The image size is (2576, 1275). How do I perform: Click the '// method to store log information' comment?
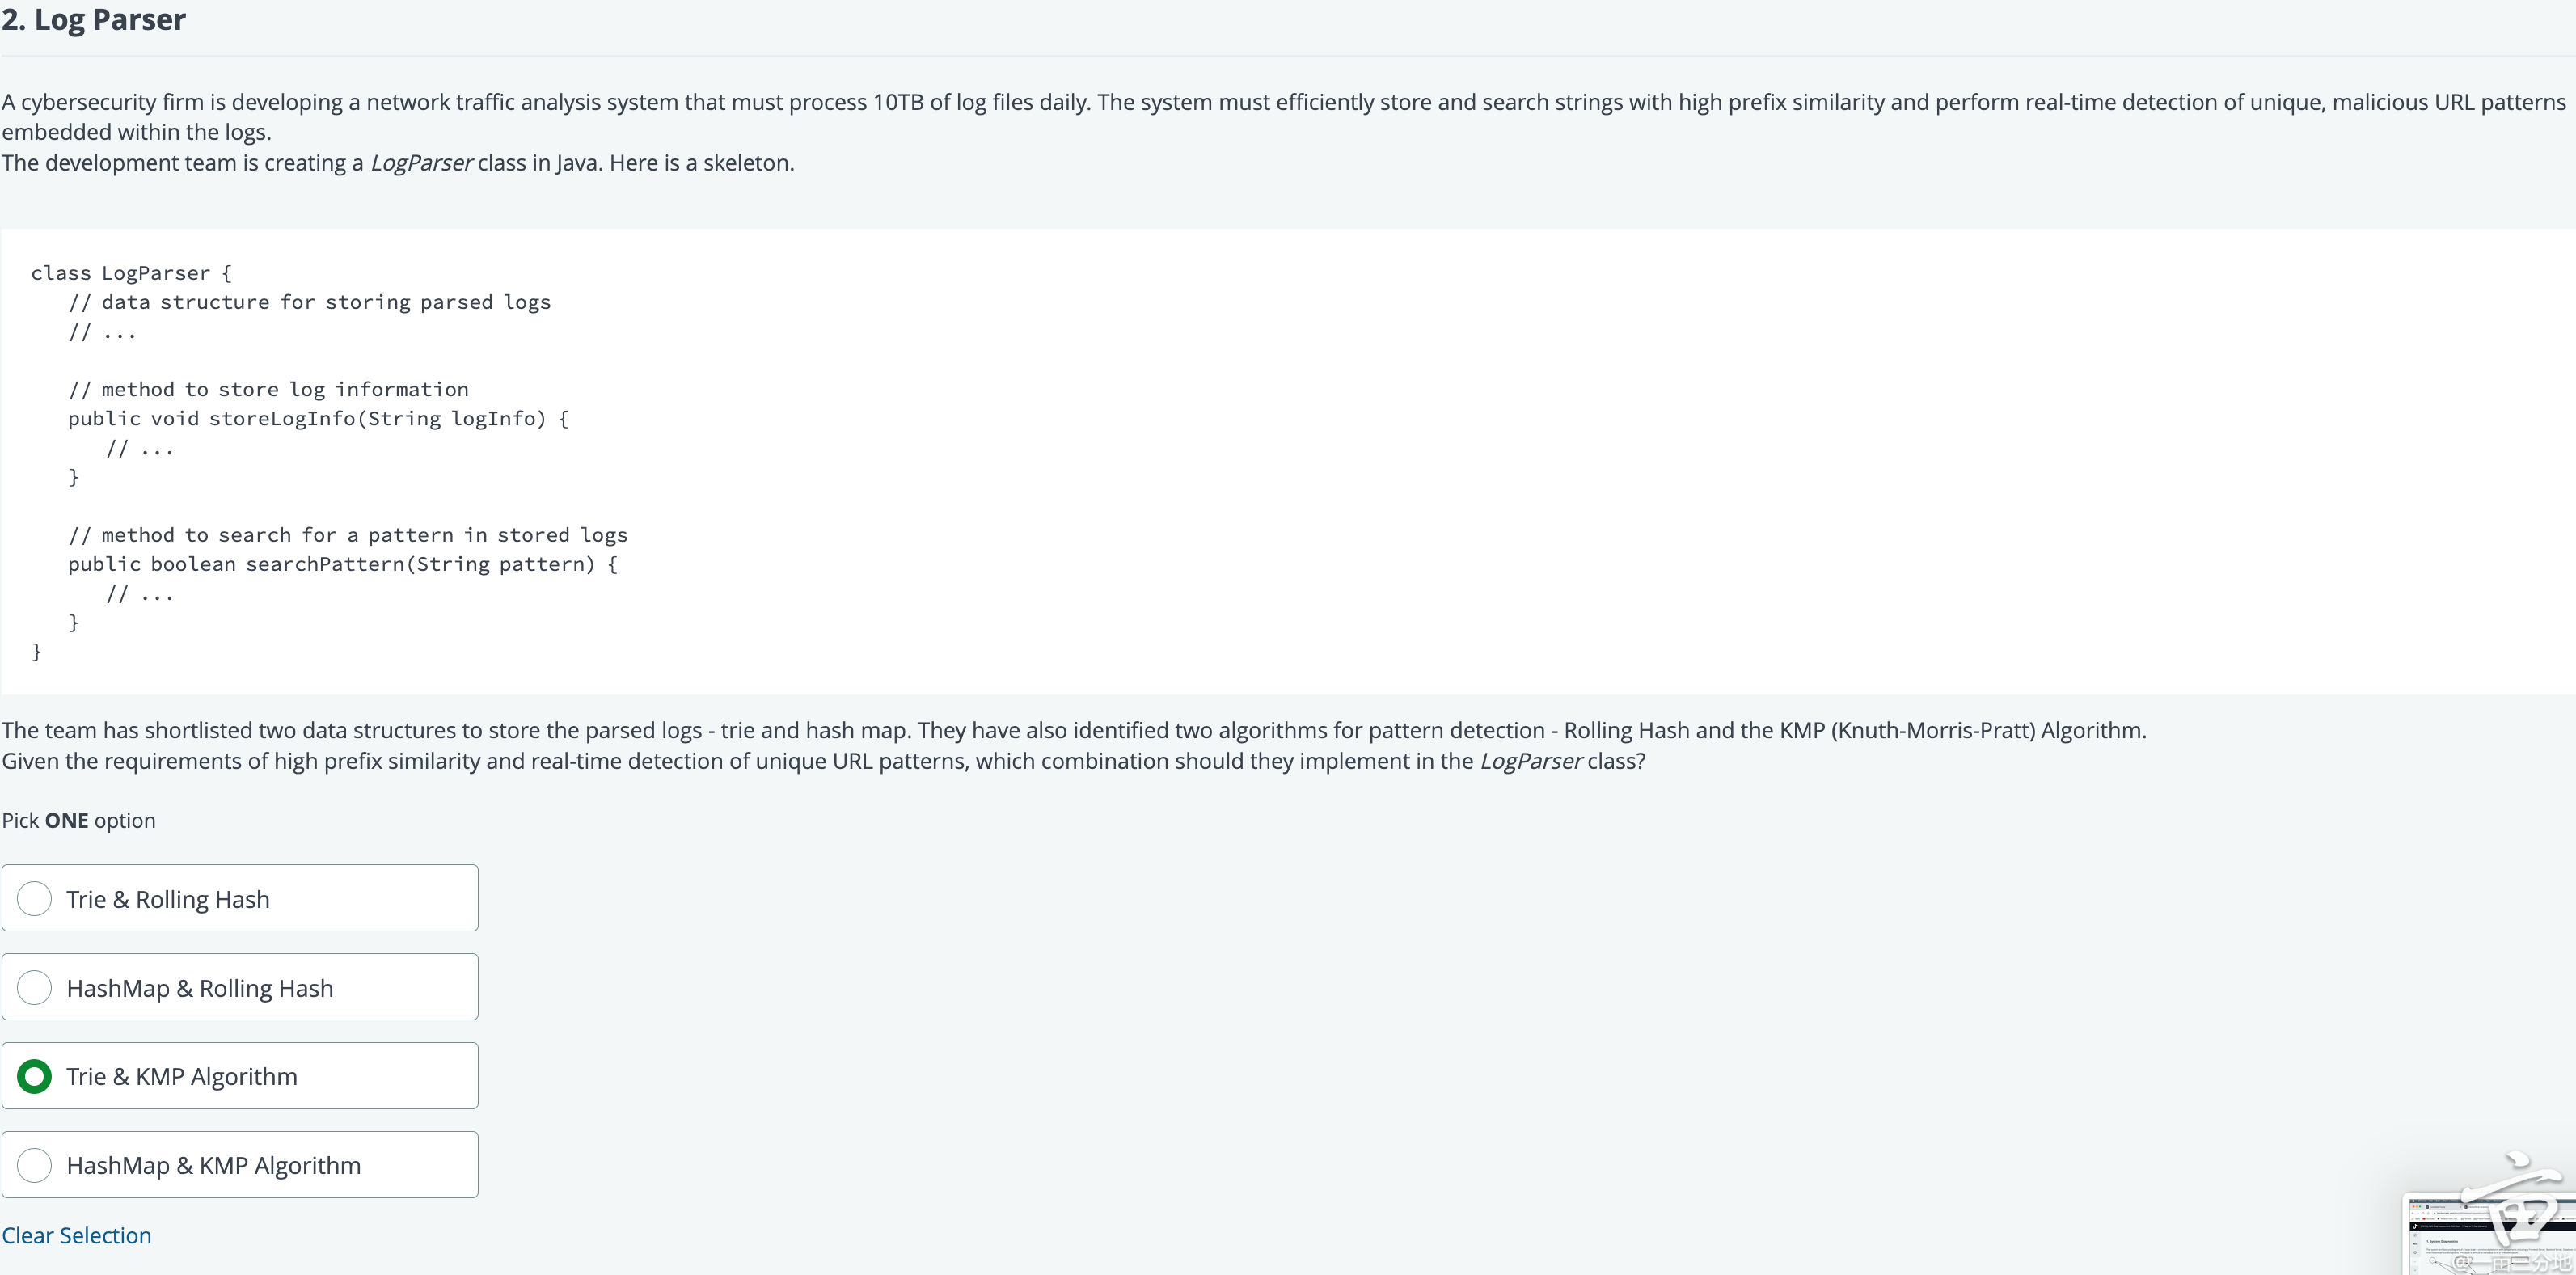(268, 389)
